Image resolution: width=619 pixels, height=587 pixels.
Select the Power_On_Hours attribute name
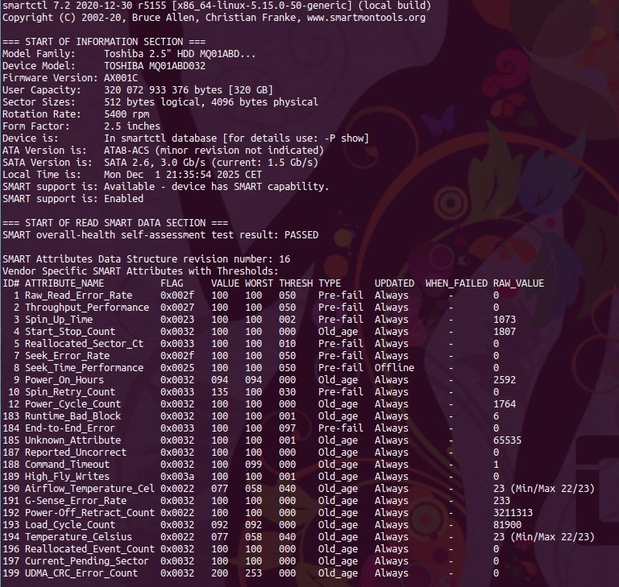tap(64, 380)
